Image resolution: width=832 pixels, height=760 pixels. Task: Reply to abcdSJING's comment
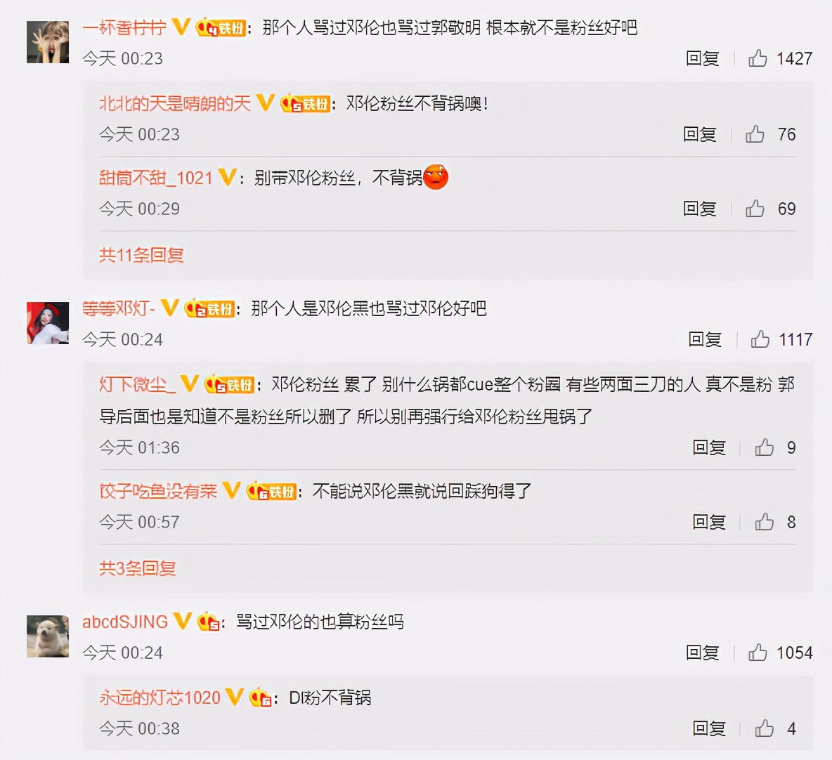(702, 653)
